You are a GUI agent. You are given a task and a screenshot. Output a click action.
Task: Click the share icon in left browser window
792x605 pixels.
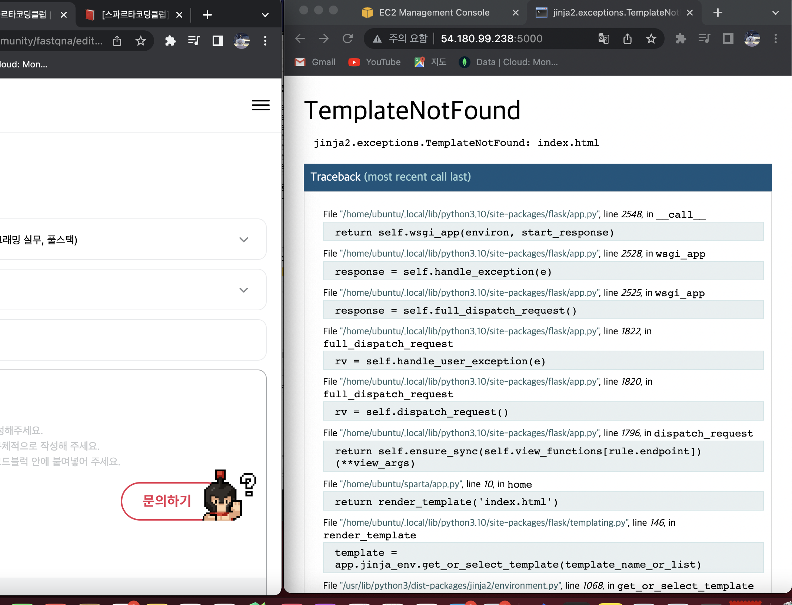coord(117,41)
